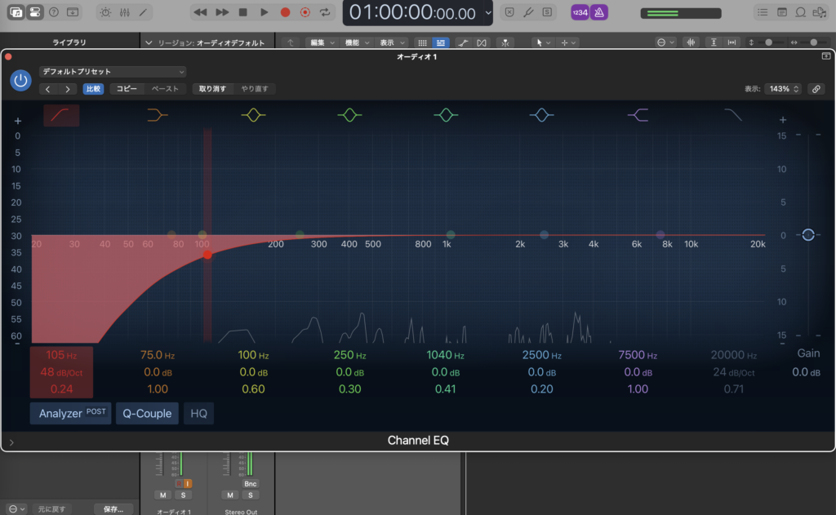Open the secondary crosshair tool dropdown
836x515 pixels.
pos(568,42)
